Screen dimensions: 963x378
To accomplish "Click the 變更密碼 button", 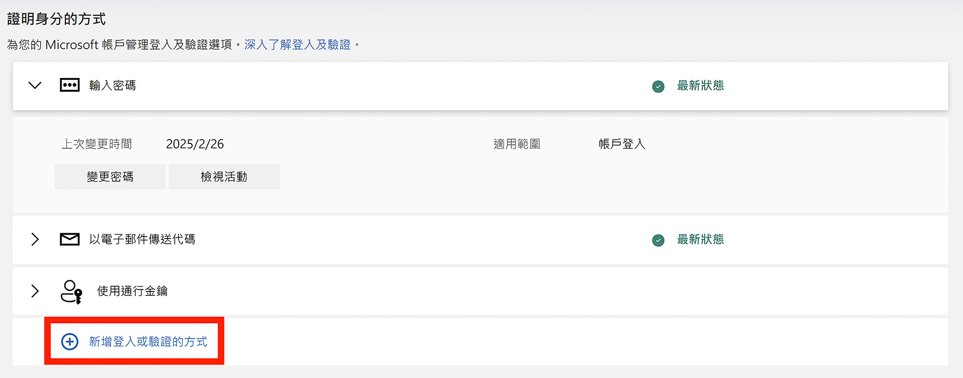I will (x=110, y=176).
